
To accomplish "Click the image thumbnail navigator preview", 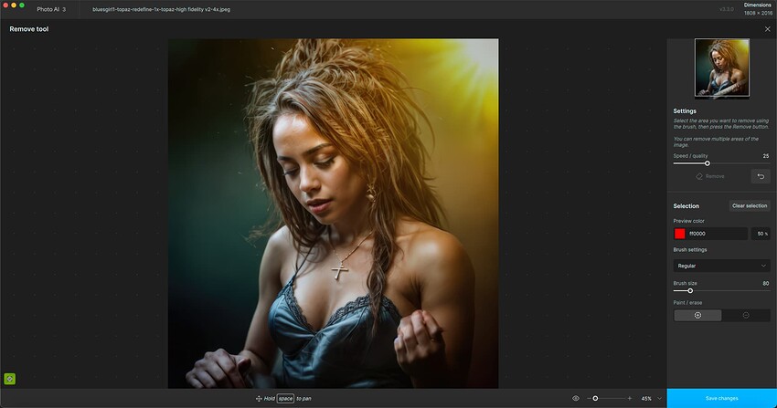I will (x=721, y=68).
